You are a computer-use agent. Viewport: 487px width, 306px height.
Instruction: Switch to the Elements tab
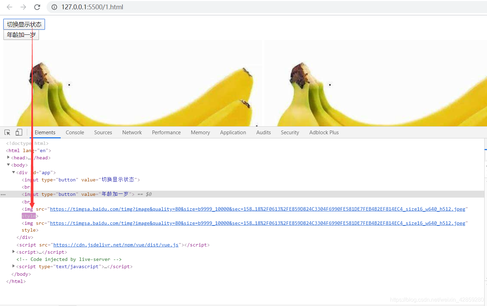coord(45,133)
